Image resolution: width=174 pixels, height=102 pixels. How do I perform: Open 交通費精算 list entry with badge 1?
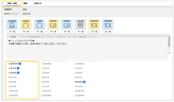pyautogui.click(x=15, y=64)
